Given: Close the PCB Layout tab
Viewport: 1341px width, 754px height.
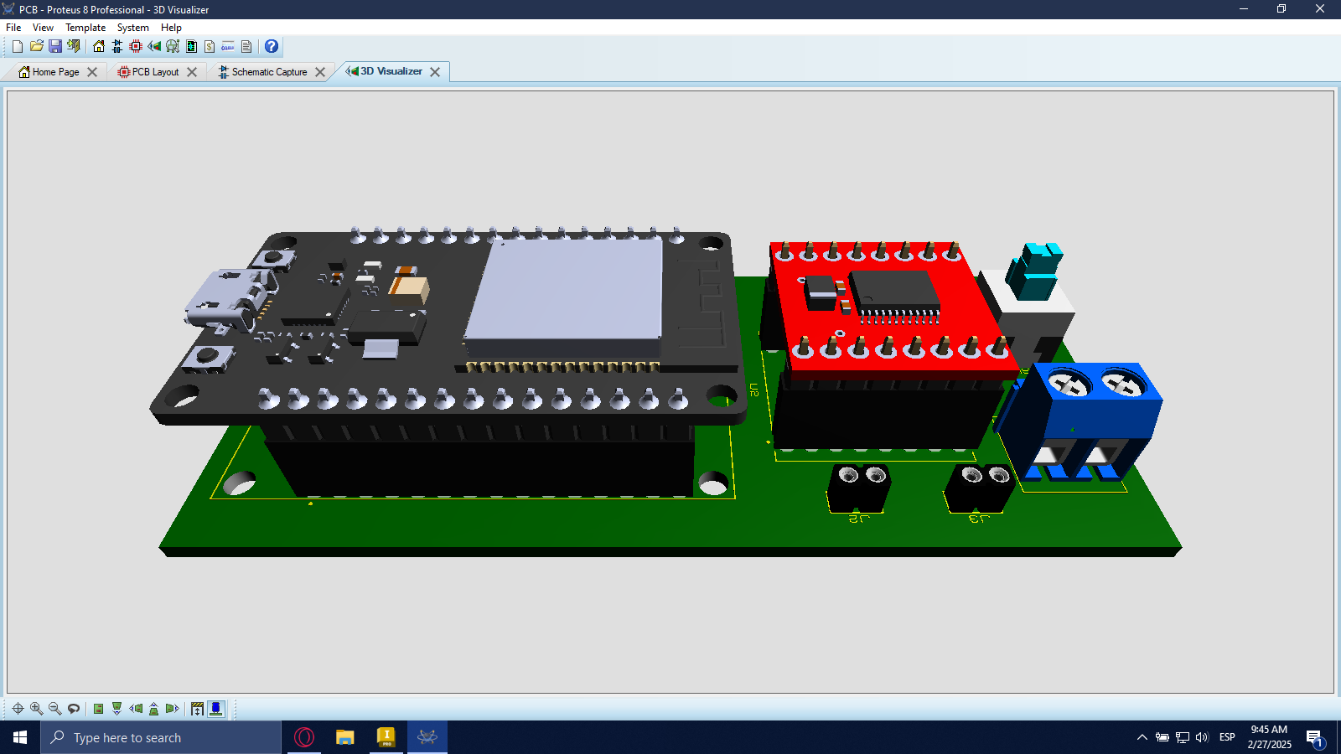Looking at the screenshot, I should [x=192, y=72].
